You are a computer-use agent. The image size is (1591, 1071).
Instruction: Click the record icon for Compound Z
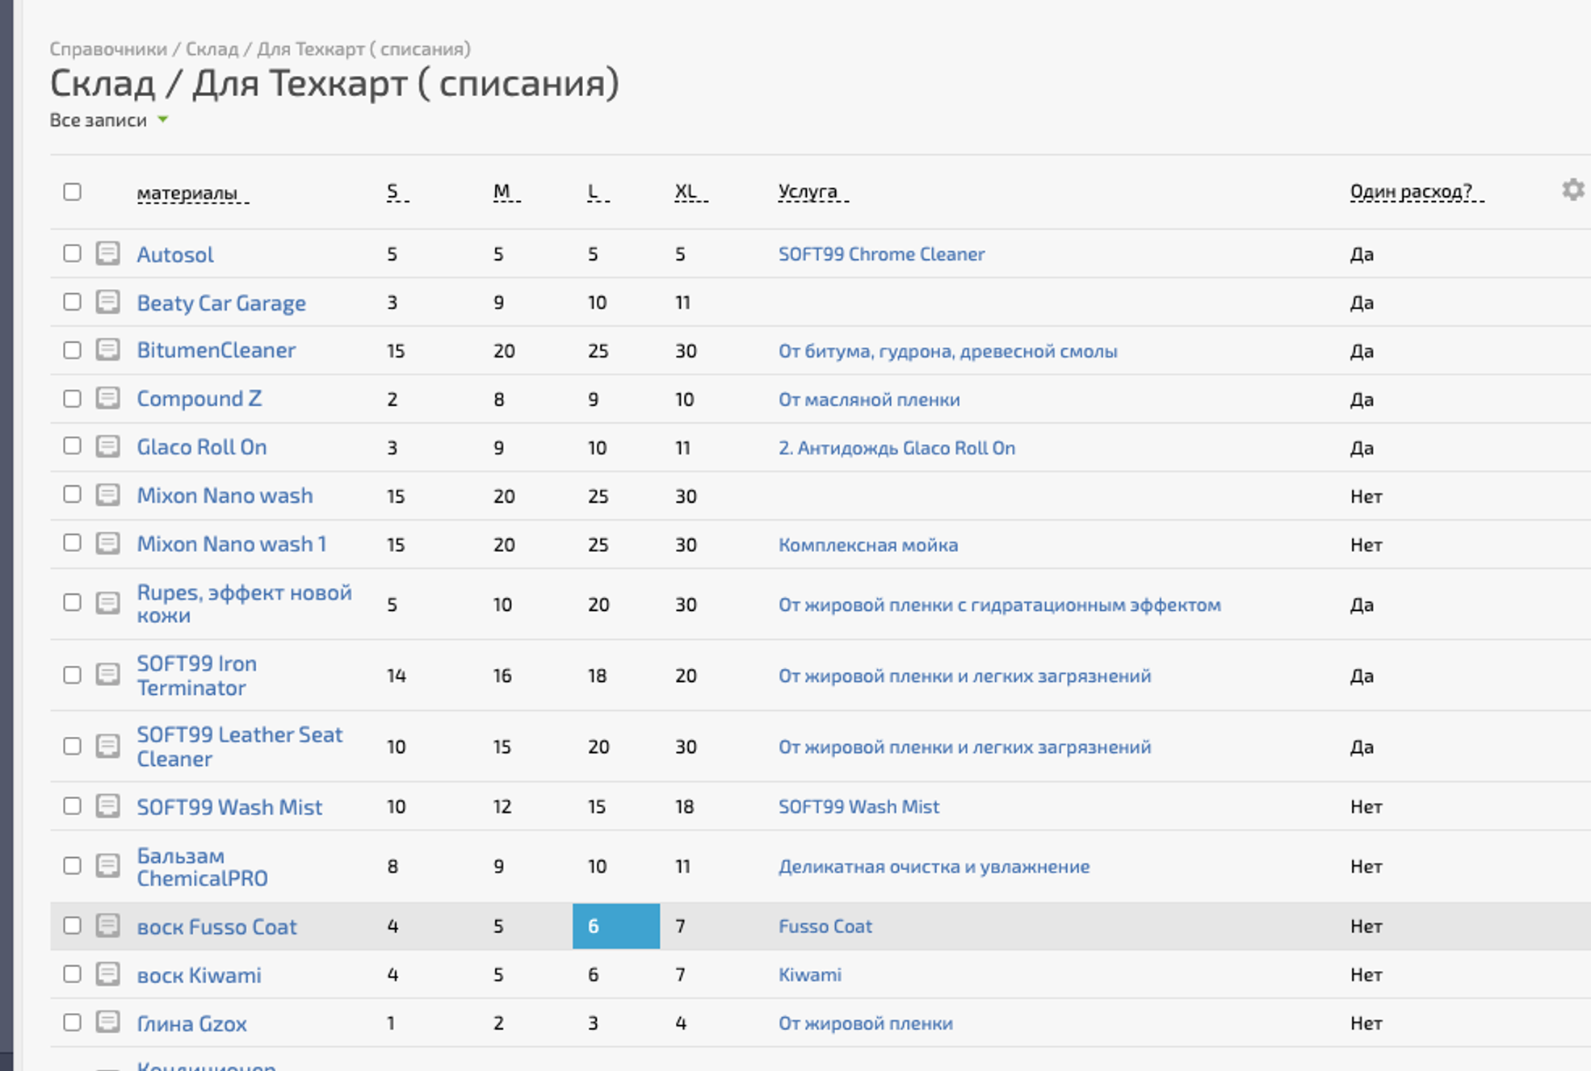click(x=107, y=399)
